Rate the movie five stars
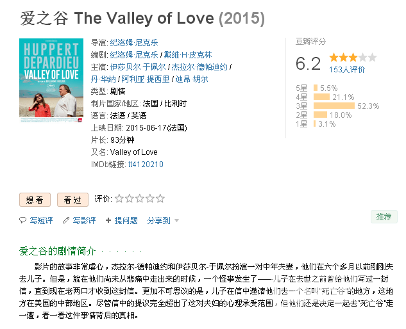The width and height of the screenshot is (406, 329). pyautogui.click(x=160, y=198)
